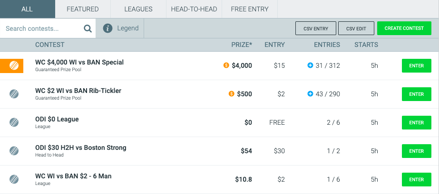Click the CSV EDIT button

tap(356, 28)
